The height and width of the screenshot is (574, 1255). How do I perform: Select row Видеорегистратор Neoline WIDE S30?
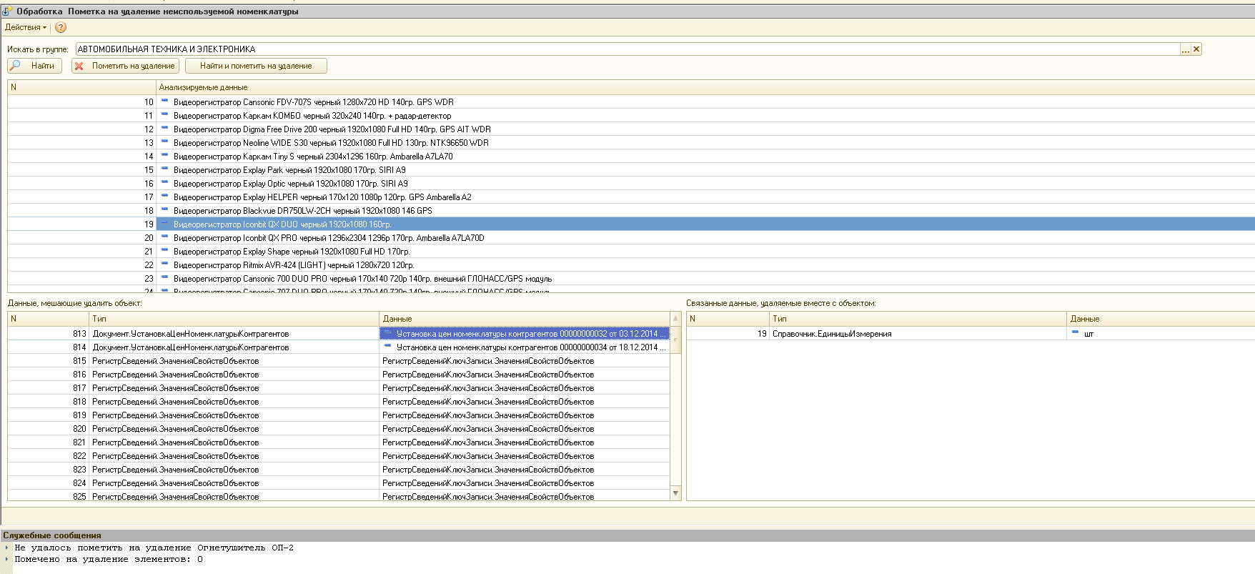(631, 143)
